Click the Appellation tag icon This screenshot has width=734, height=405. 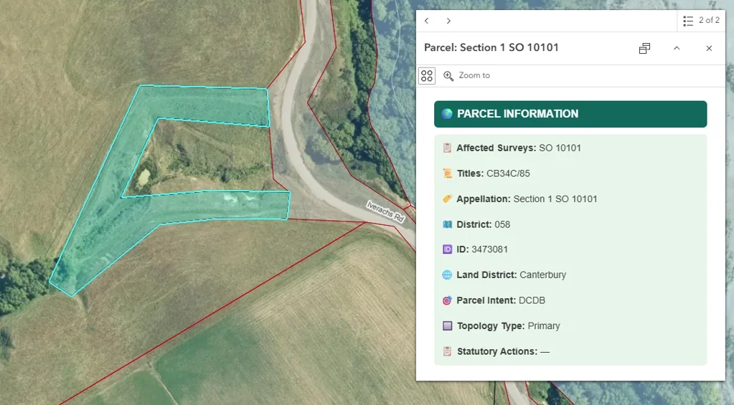click(447, 199)
